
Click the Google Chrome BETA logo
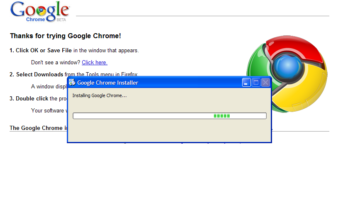40,12
